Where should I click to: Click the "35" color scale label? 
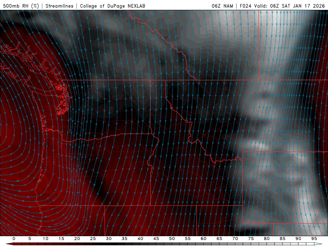point(125,239)
